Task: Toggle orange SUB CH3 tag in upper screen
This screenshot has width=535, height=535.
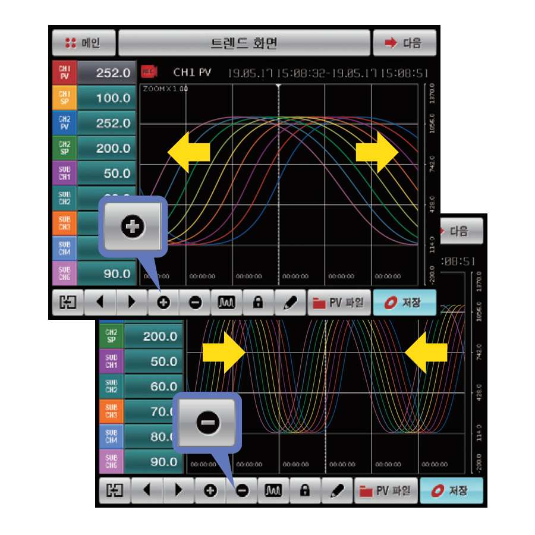Action: point(64,223)
